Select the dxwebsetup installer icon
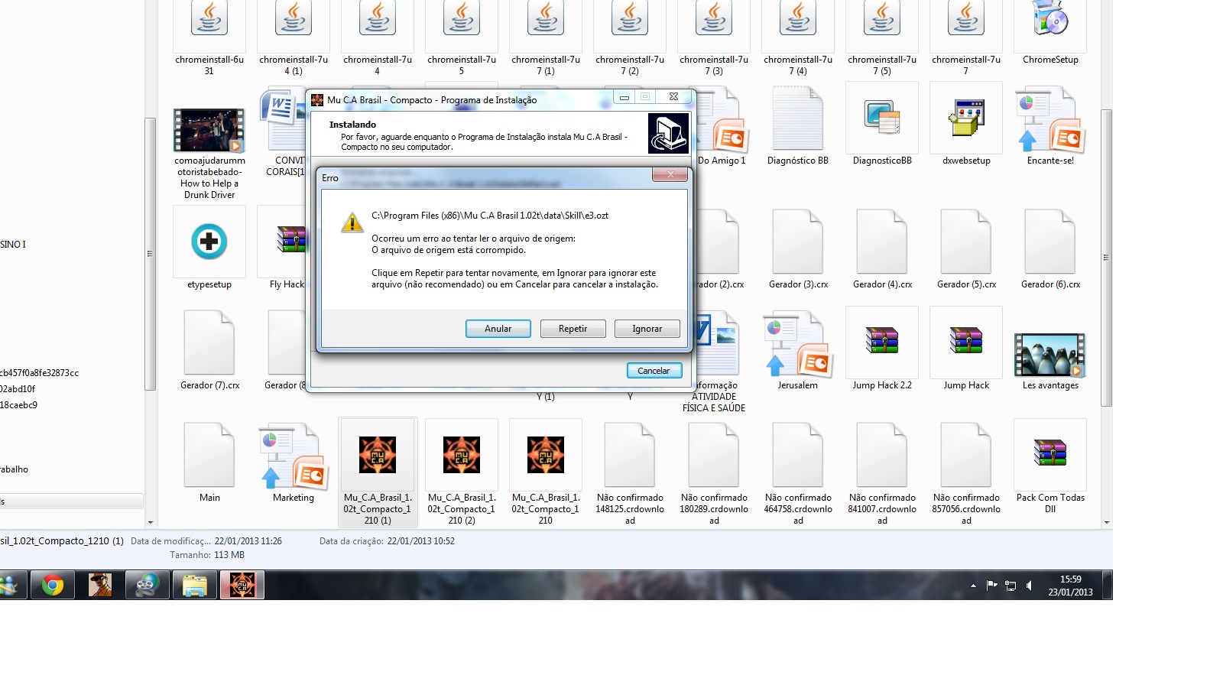 pyautogui.click(x=965, y=119)
